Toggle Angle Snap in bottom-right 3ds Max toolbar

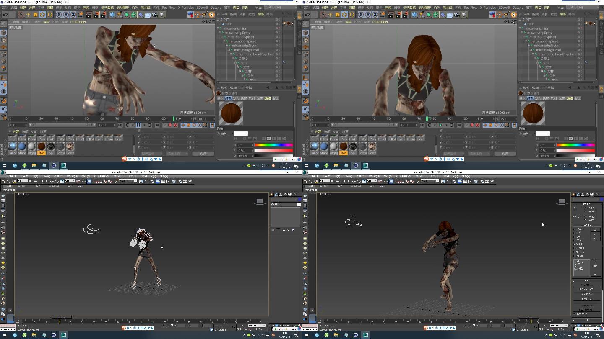coord(402,181)
